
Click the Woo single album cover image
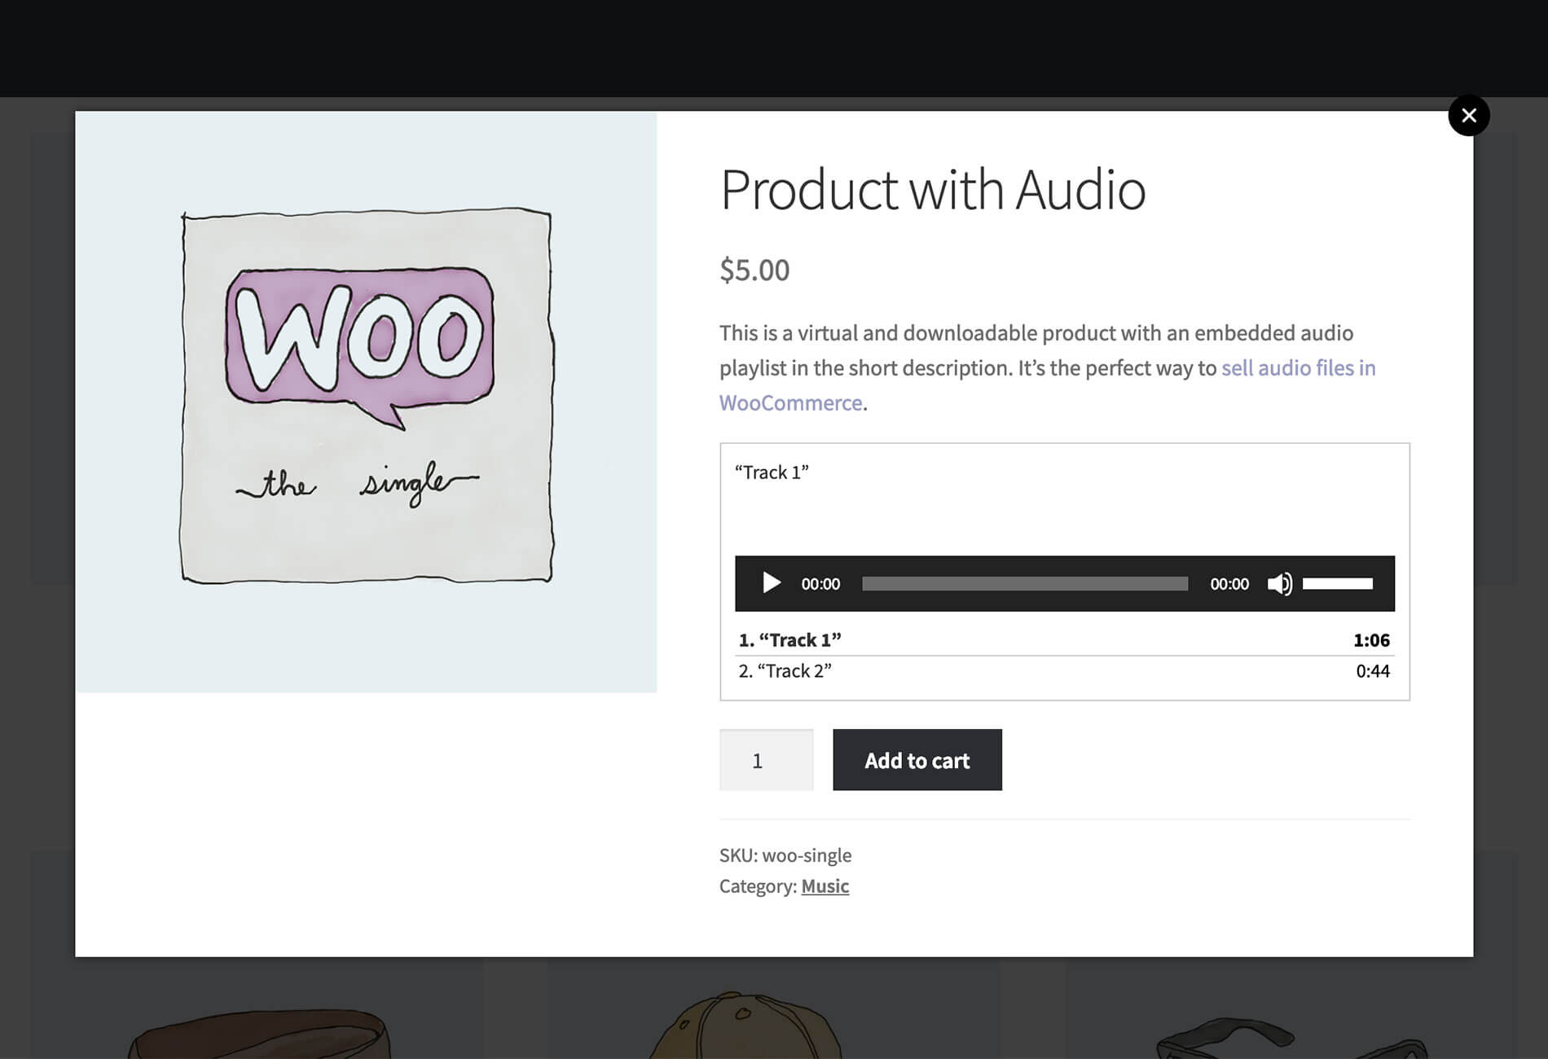(x=367, y=402)
